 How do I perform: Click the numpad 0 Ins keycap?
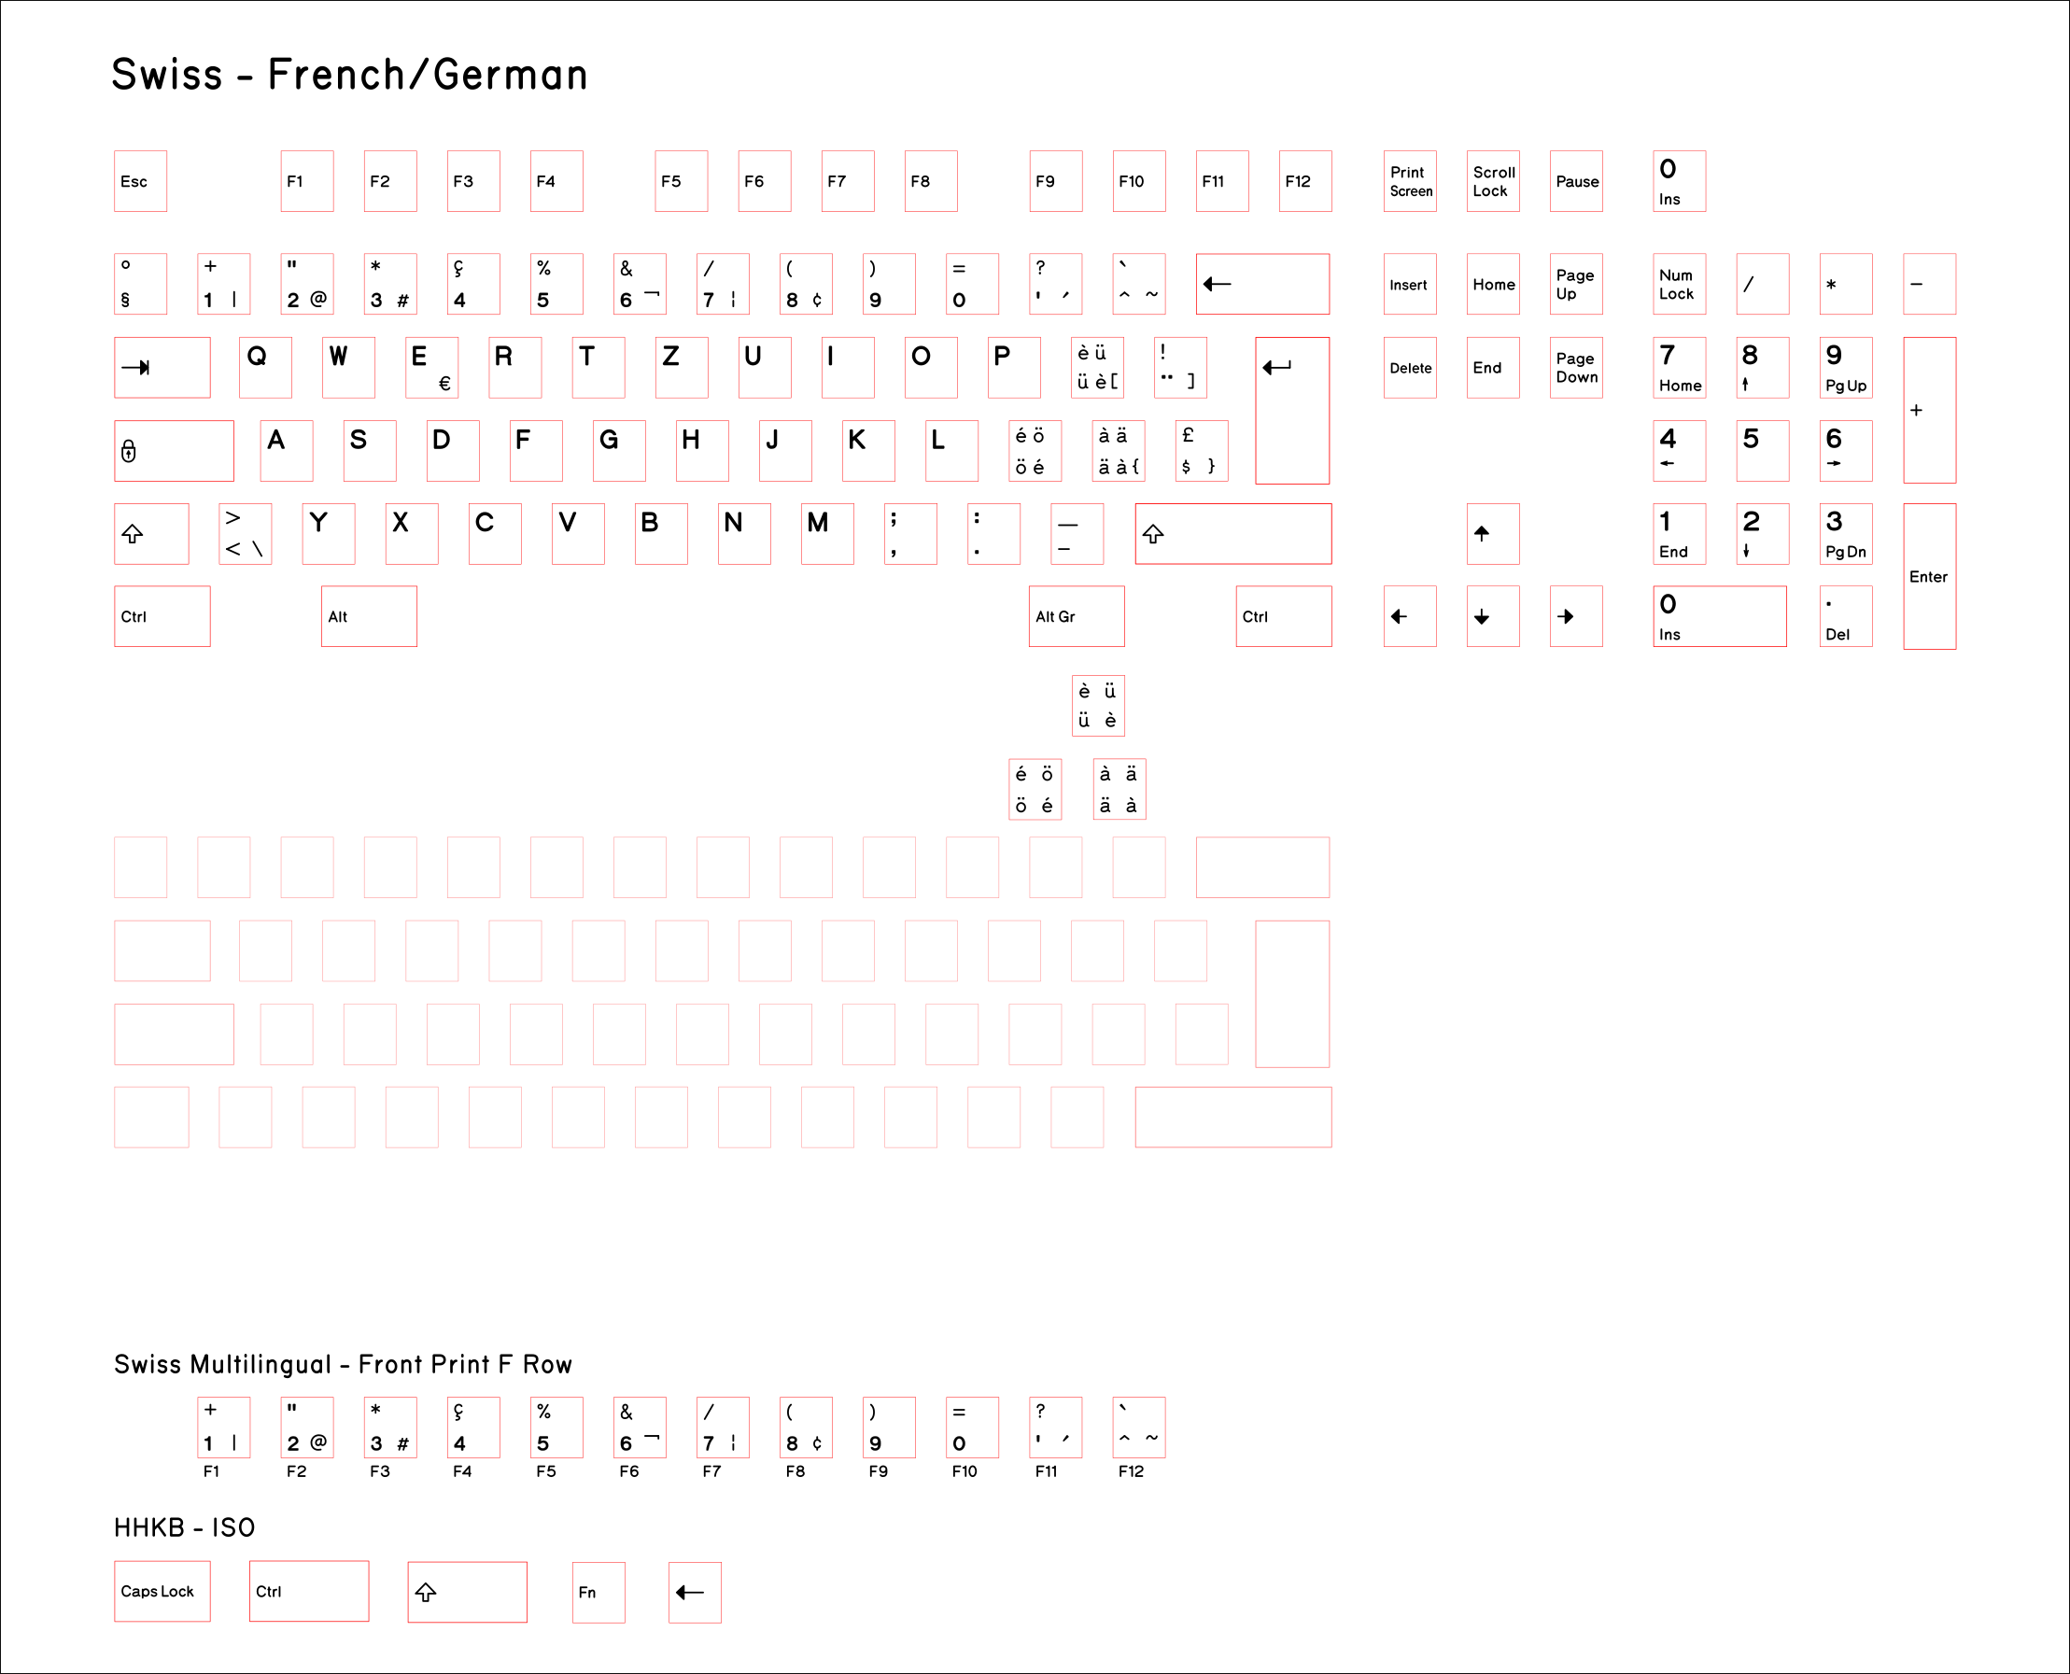click(1719, 616)
